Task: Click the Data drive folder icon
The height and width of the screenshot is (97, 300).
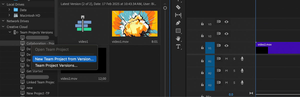Action: [16, 10]
